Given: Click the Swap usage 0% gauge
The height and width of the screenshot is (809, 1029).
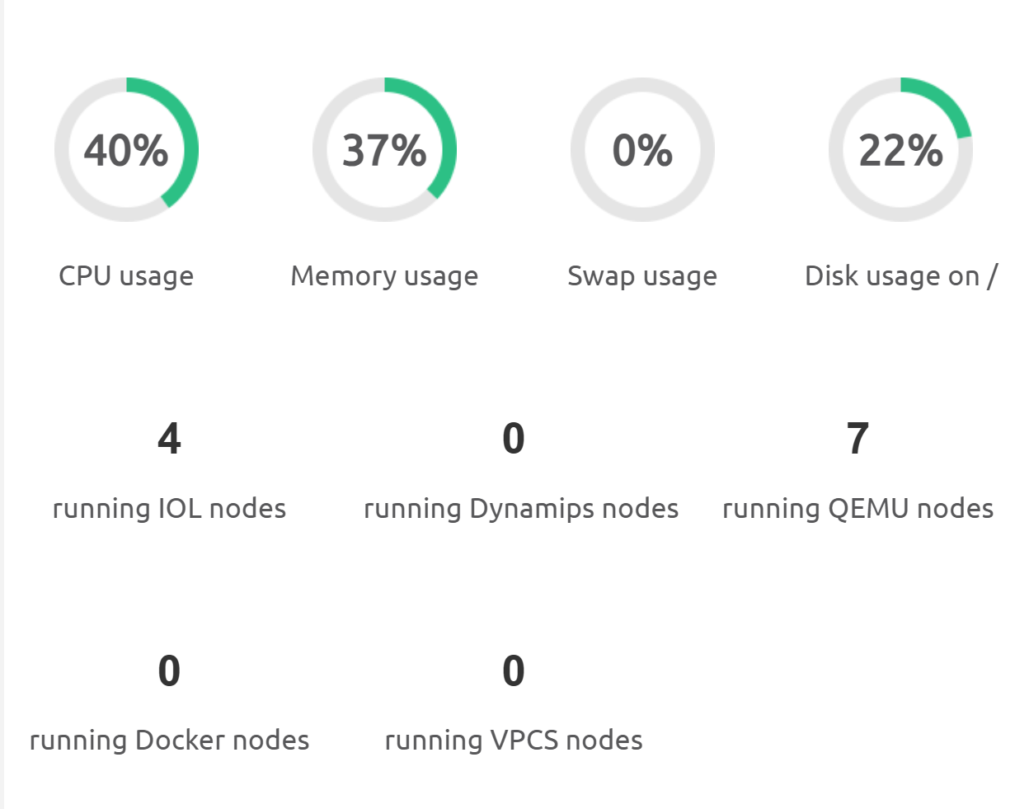Looking at the screenshot, I should coord(642,150).
